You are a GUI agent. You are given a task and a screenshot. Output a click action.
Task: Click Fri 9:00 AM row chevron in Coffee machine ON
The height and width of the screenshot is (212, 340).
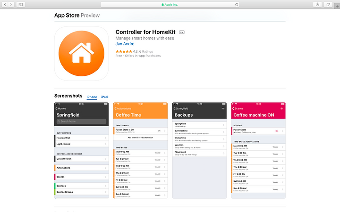coord(282,175)
